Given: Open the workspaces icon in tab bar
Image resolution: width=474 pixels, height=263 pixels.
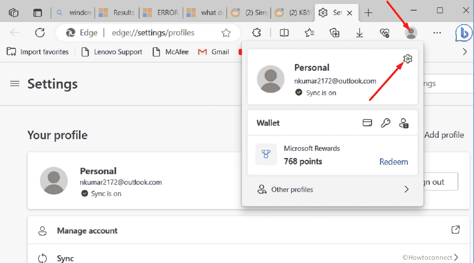Looking at the screenshot, I should coord(13,13).
